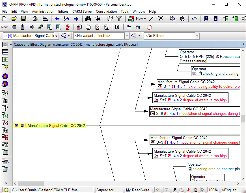The height and width of the screenshot is (193, 246).
Task: Click the green bow-tie diagram sidebar icon
Action: 5,116
